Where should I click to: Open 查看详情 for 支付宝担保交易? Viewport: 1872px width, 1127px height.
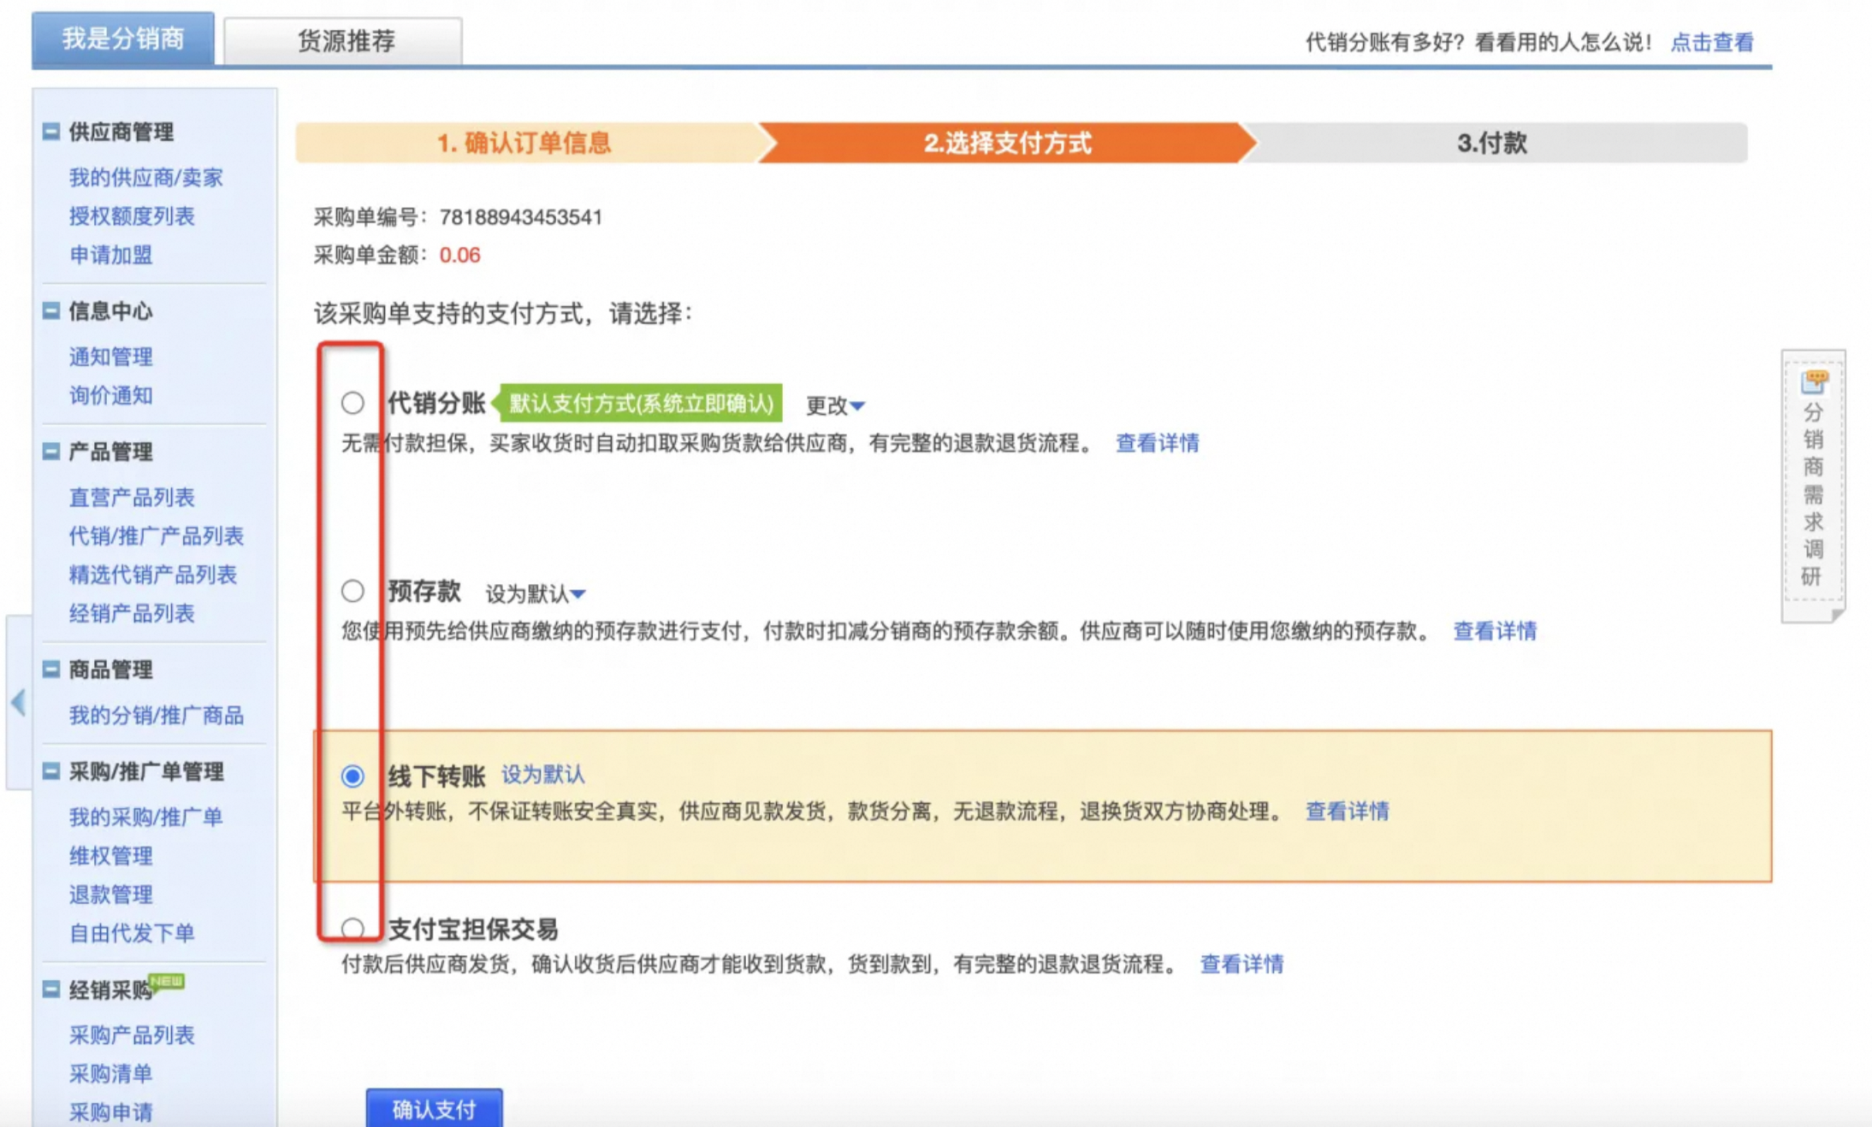(x=1242, y=965)
